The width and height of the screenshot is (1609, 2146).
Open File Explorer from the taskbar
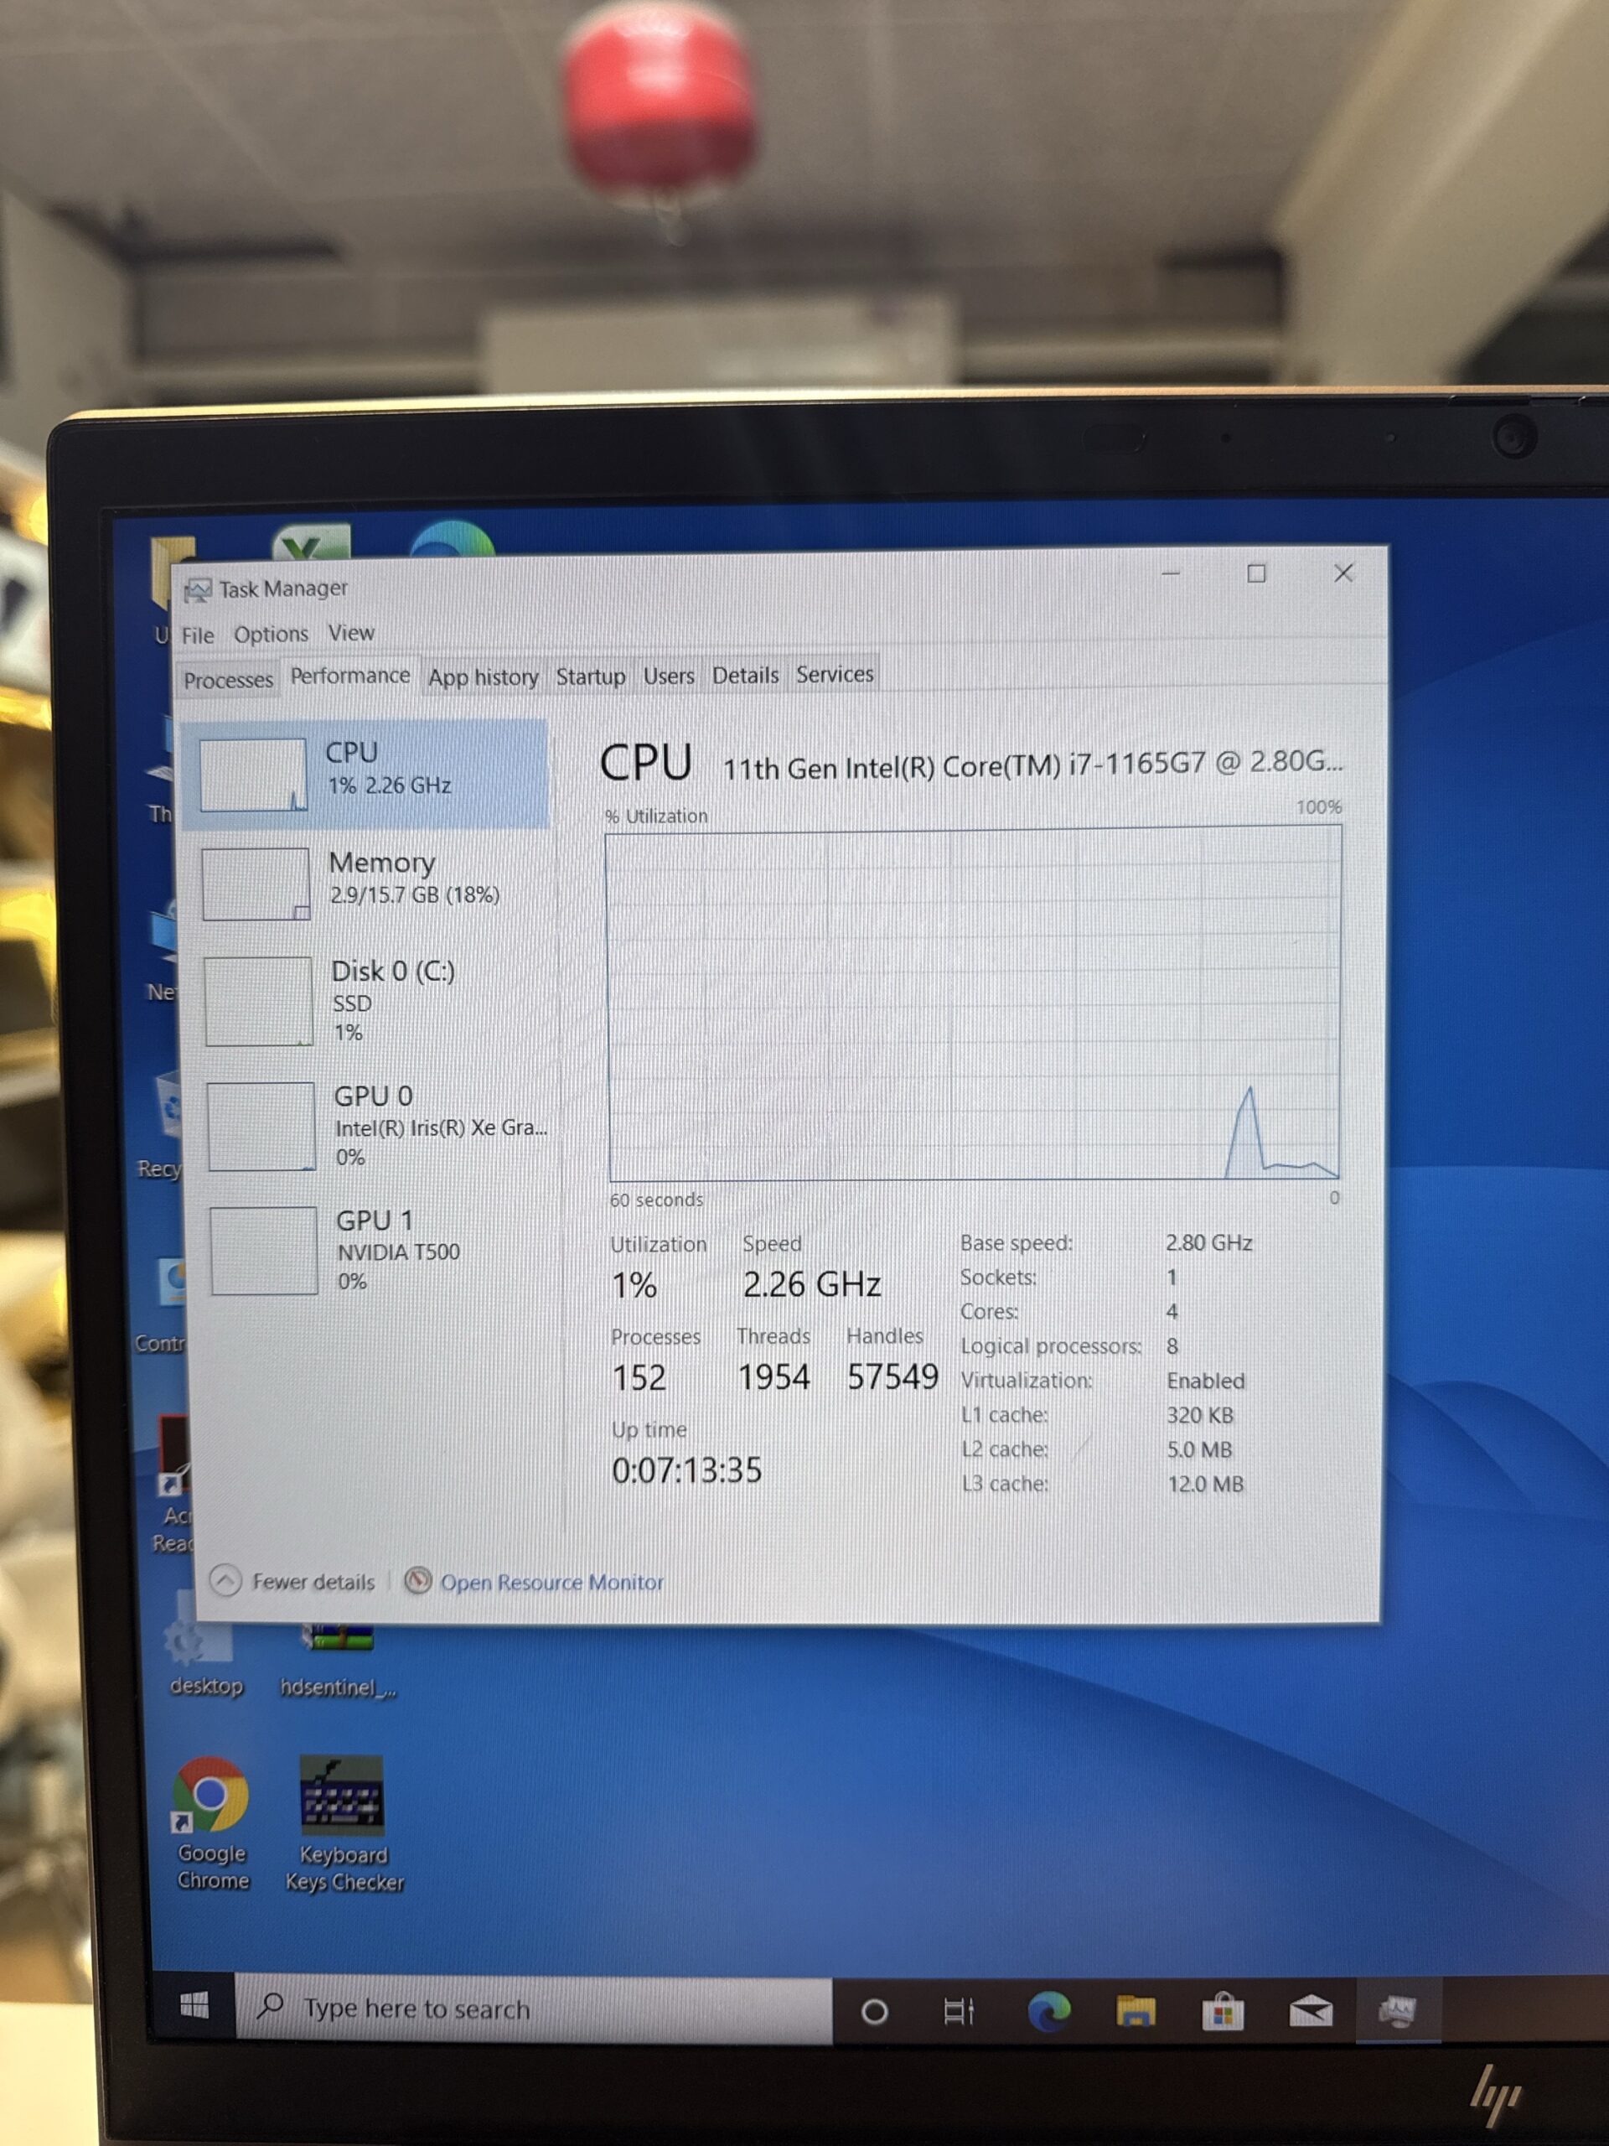[x=1135, y=2010]
